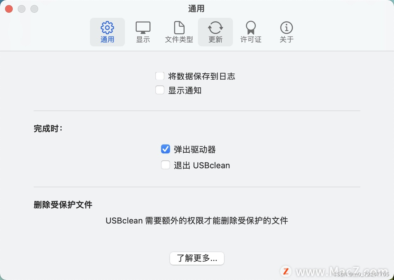Click the 将数据保存到日志 label text

pyautogui.click(x=202, y=76)
